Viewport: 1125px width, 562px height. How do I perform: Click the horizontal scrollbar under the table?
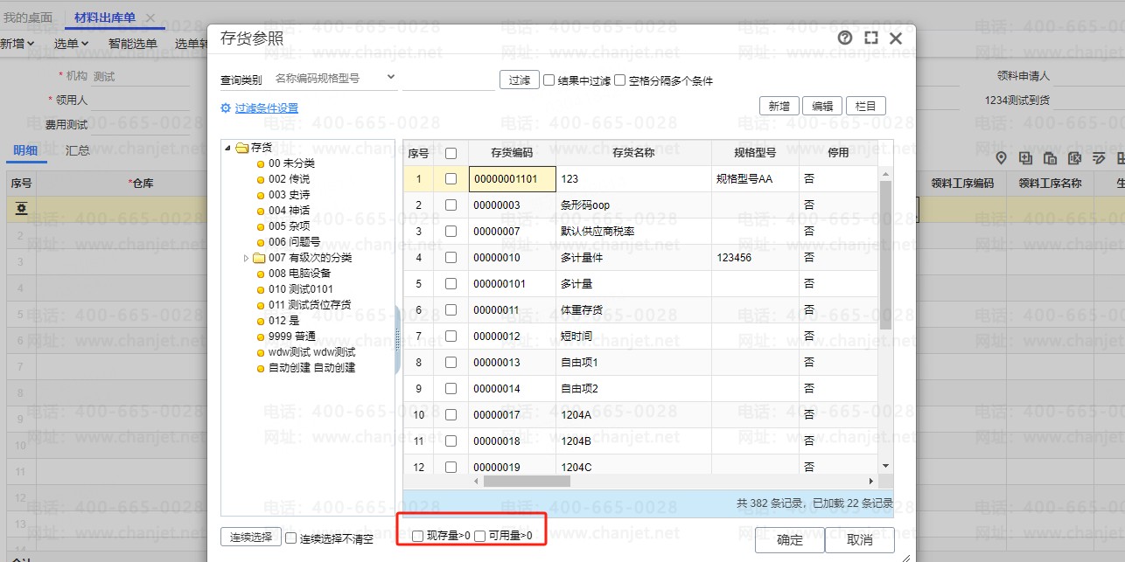tap(527, 481)
